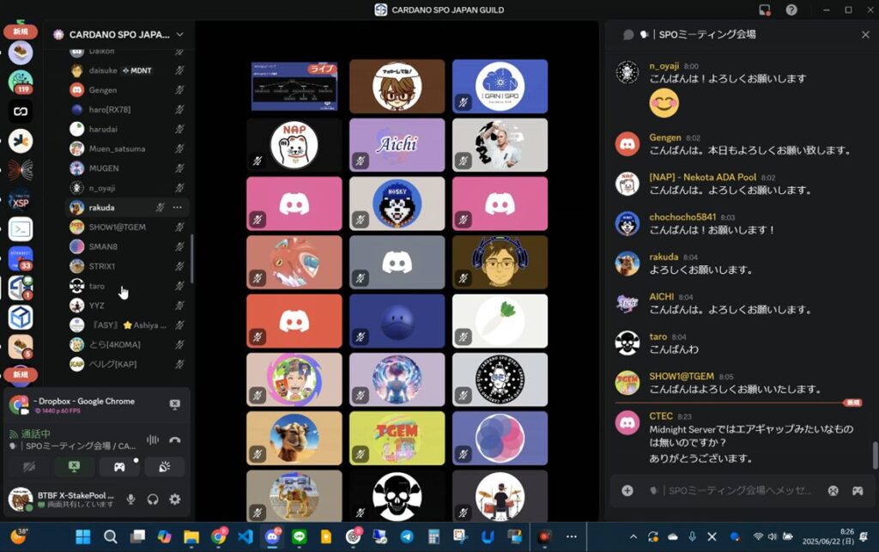Open the emoji picker in the message box
Image resolution: width=879 pixels, height=552 pixels.
pyautogui.click(x=833, y=491)
